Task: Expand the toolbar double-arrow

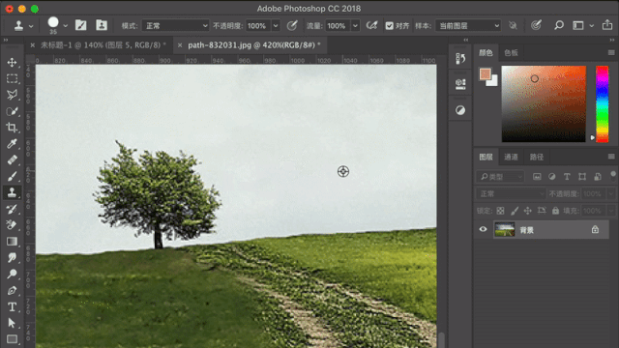Action: pos(6,40)
